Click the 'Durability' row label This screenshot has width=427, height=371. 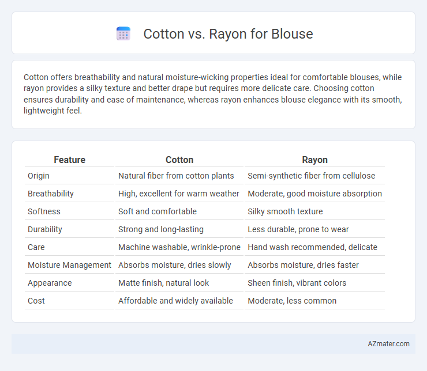(44, 229)
